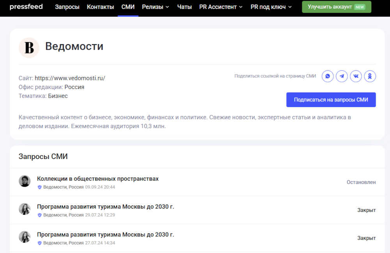Open the Чаты section

click(184, 7)
